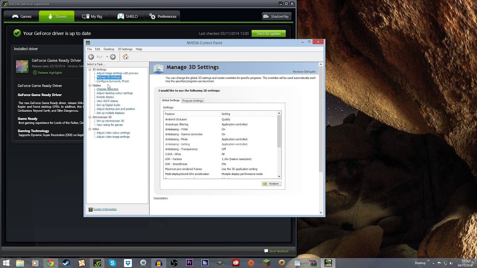Open the SHIELD tab
477x268 pixels.
127,16
